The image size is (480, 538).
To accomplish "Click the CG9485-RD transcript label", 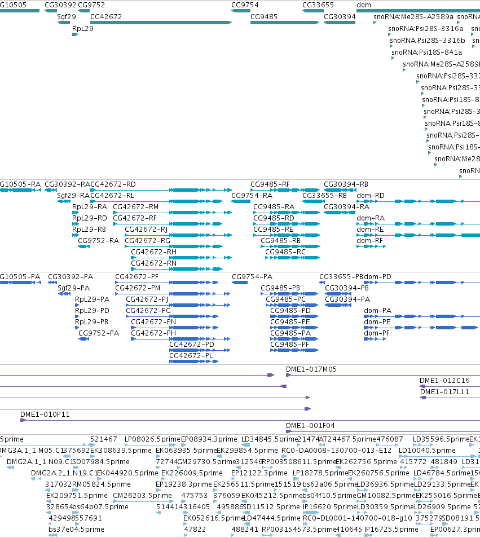I will (274, 218).
